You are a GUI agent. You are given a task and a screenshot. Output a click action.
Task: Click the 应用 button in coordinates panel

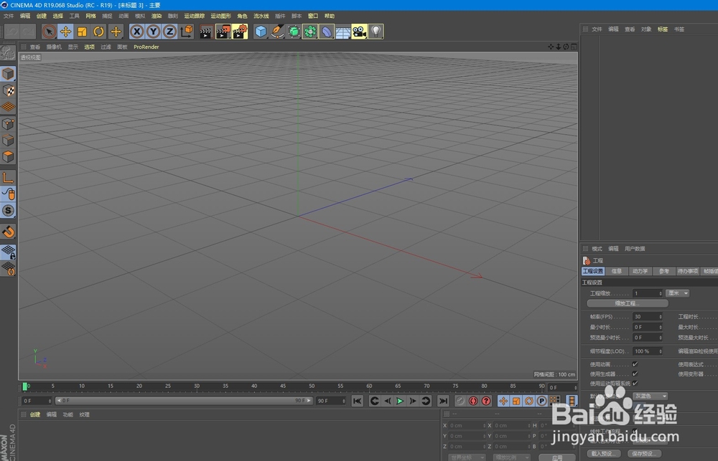coord(557,457)
